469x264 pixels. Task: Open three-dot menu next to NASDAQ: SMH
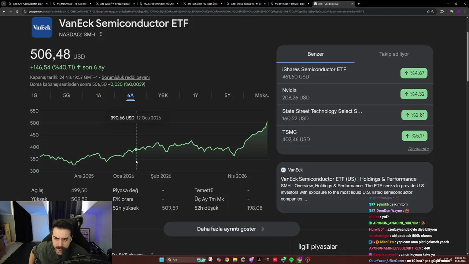(101, 34)
